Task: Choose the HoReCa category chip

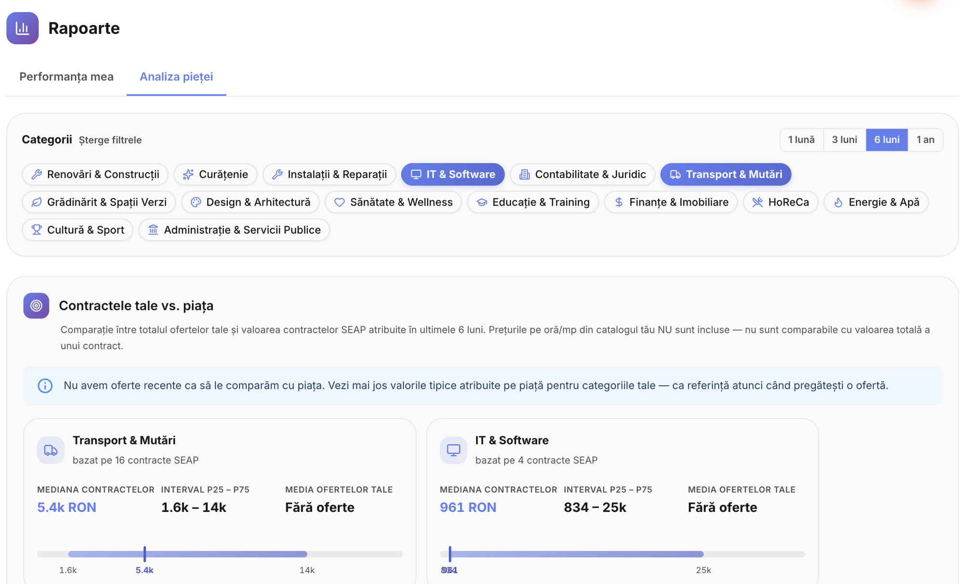Action: click(780, 203)
